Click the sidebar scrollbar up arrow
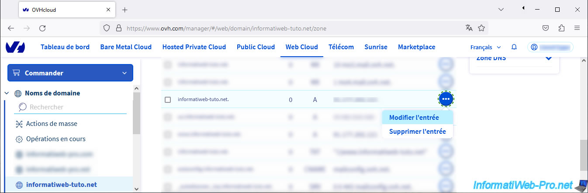Viewport: 588px width, 193px height. click(x=136, y=88)
